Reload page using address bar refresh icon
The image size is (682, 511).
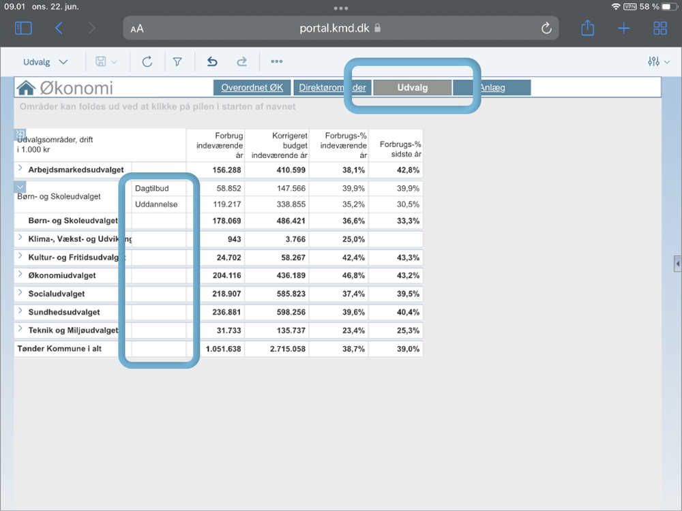[x=546, y=28]
